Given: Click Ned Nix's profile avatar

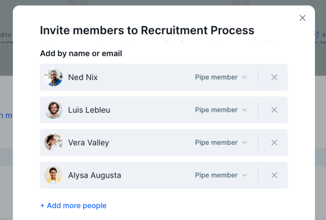Looking at the screenshot, I should click(x=53, y=77).
